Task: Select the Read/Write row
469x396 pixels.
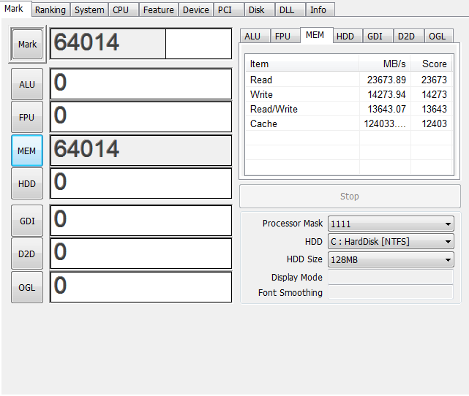Action: coord(349,109)
